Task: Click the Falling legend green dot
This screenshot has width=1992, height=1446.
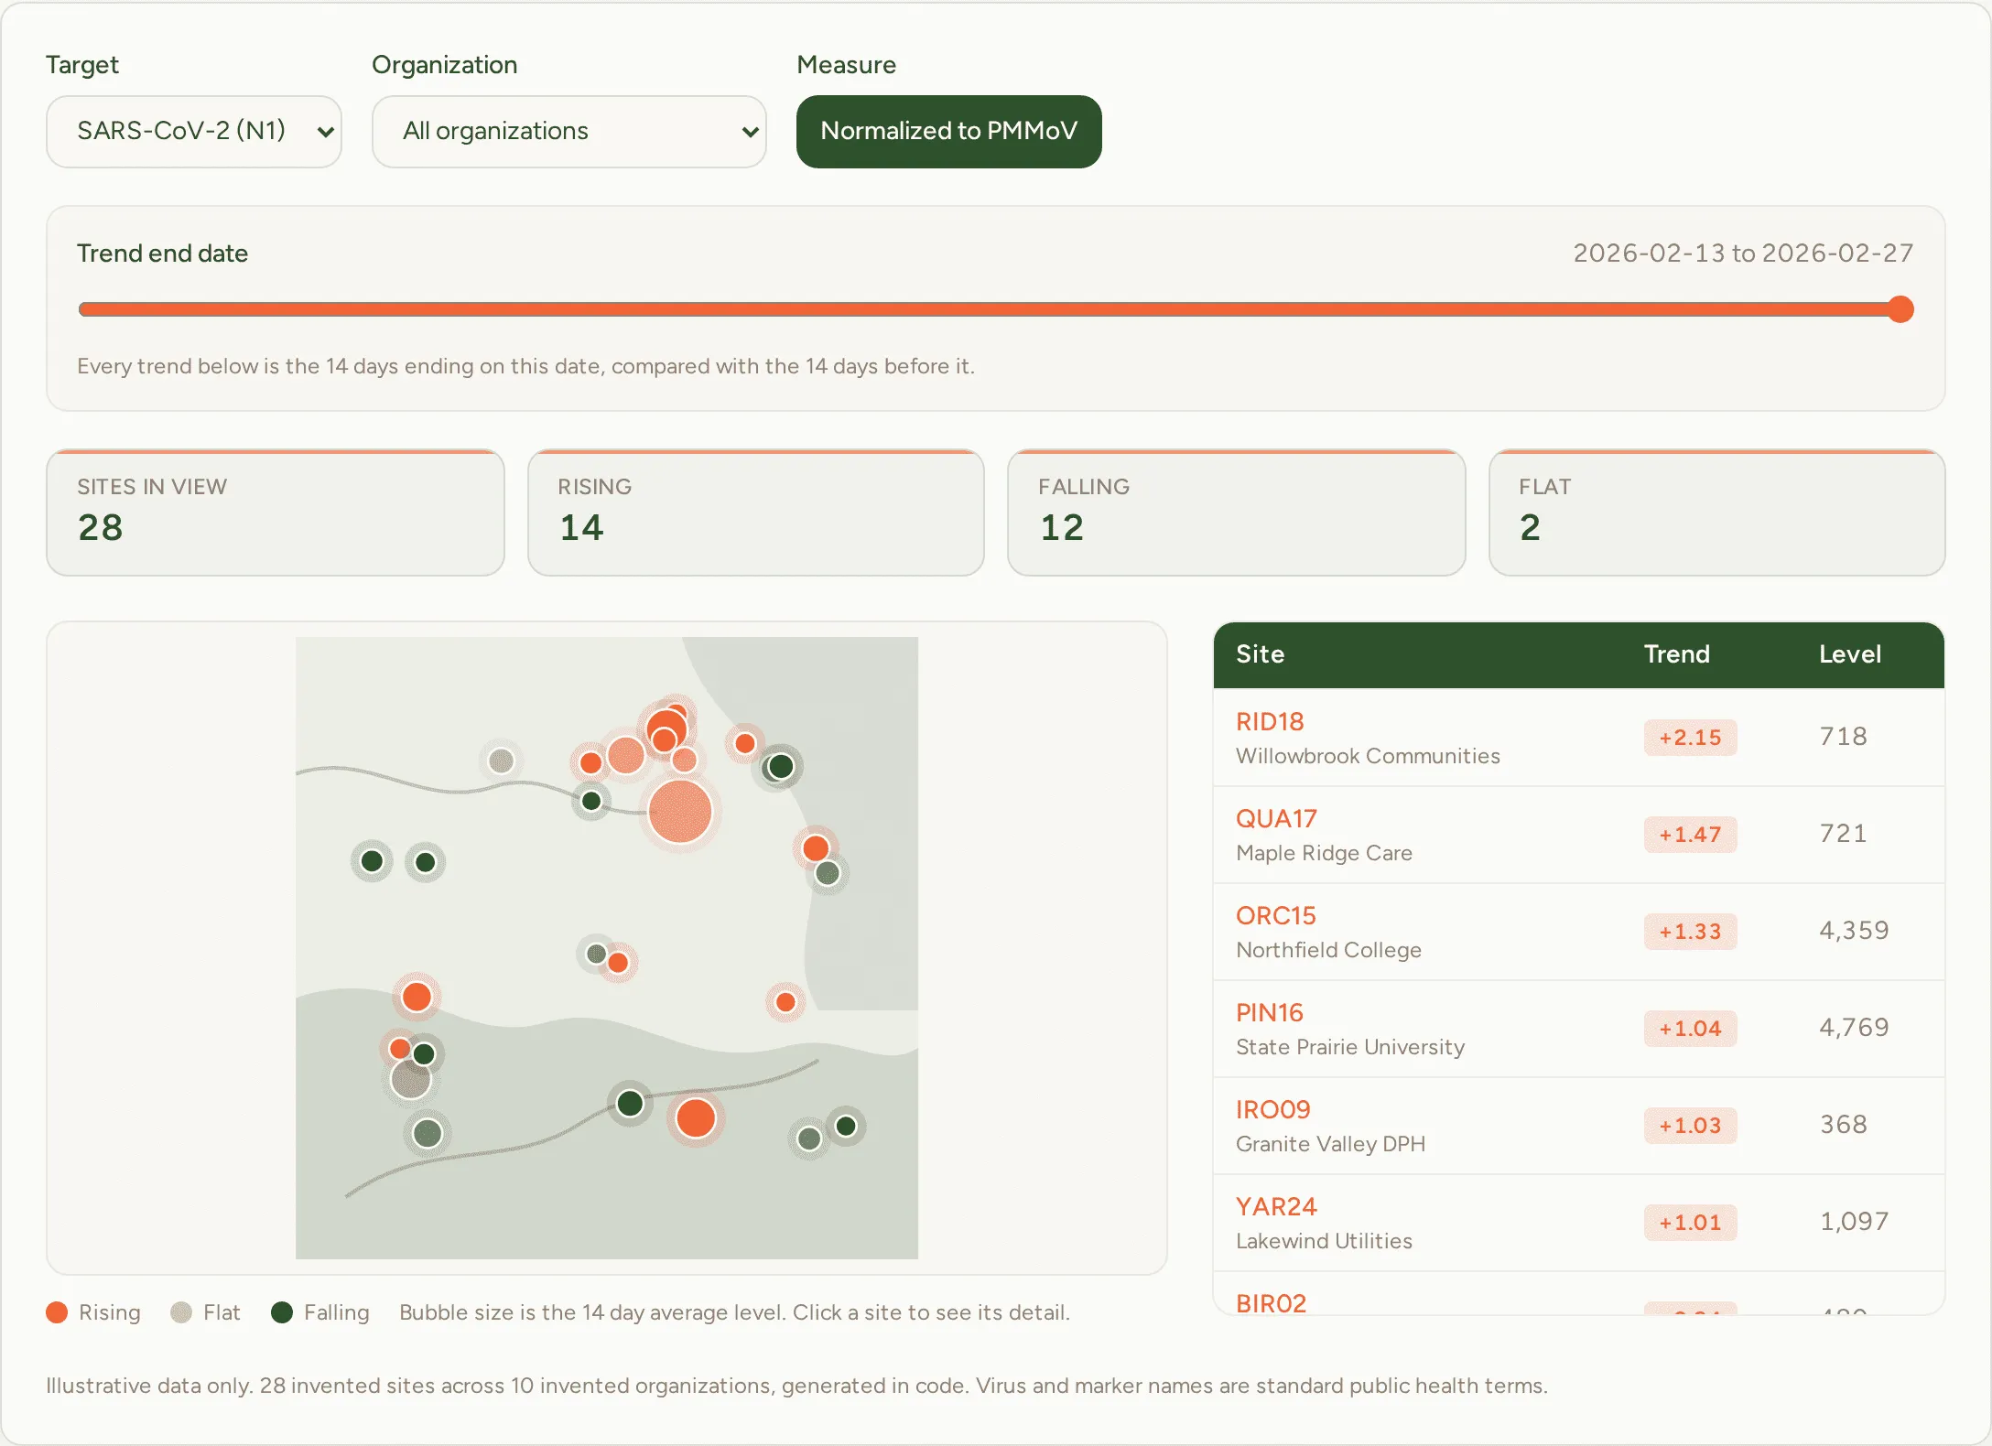Action: pos(282,1312)
